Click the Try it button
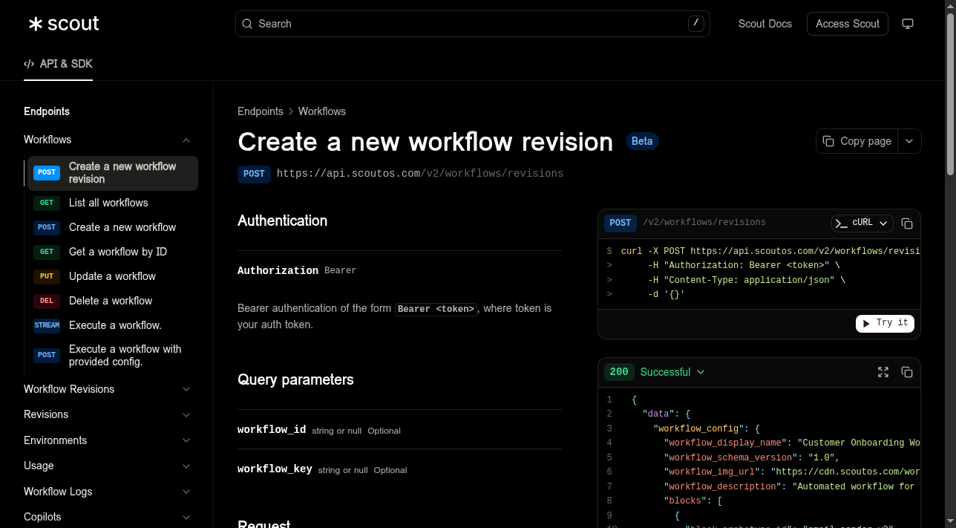Image resolution: width=956 pixels, height=528 pixels. pos(885,323)
